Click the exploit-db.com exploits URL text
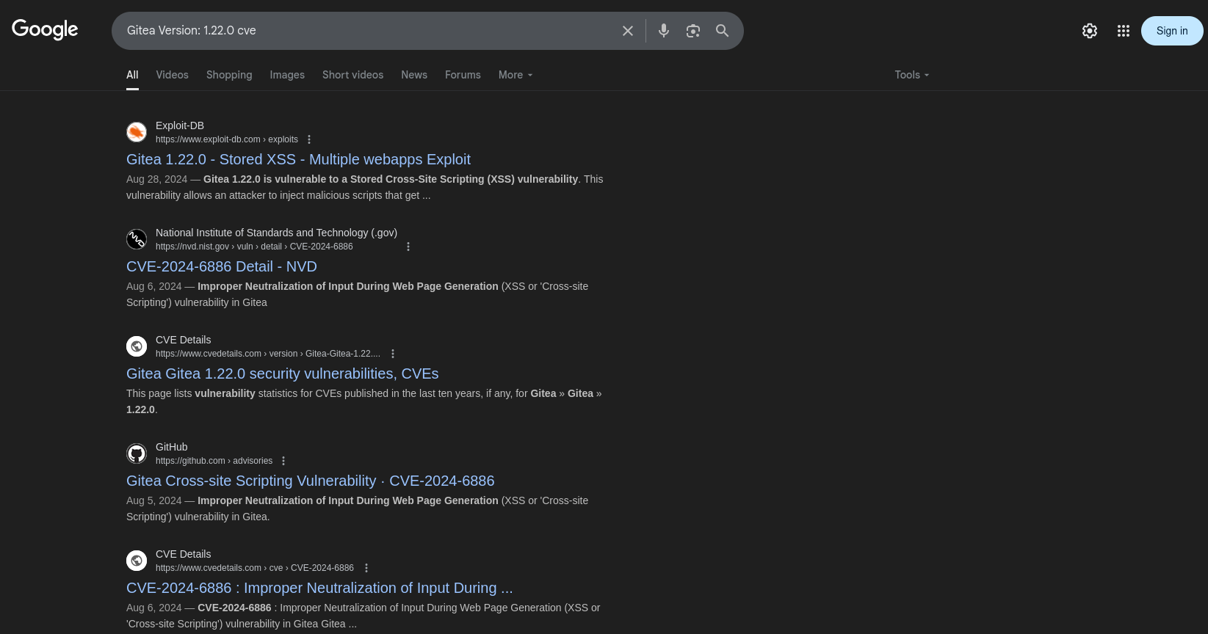 pyautogui.click(x=227, y=139)
